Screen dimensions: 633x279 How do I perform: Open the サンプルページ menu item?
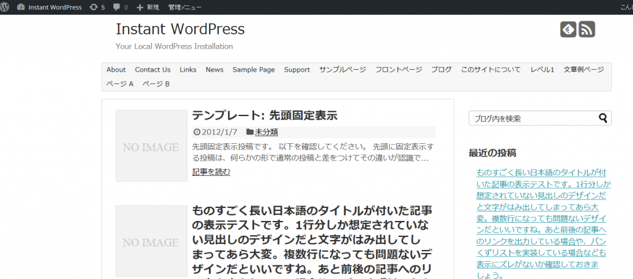(x=342, y=70)
